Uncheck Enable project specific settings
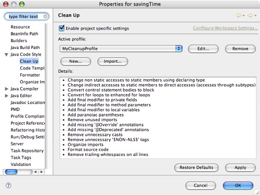Screen dimensions: 260x195 [61, 28]
